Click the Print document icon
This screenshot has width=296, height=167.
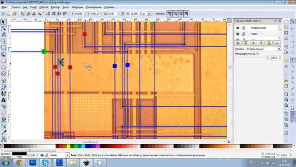point(286,39)
